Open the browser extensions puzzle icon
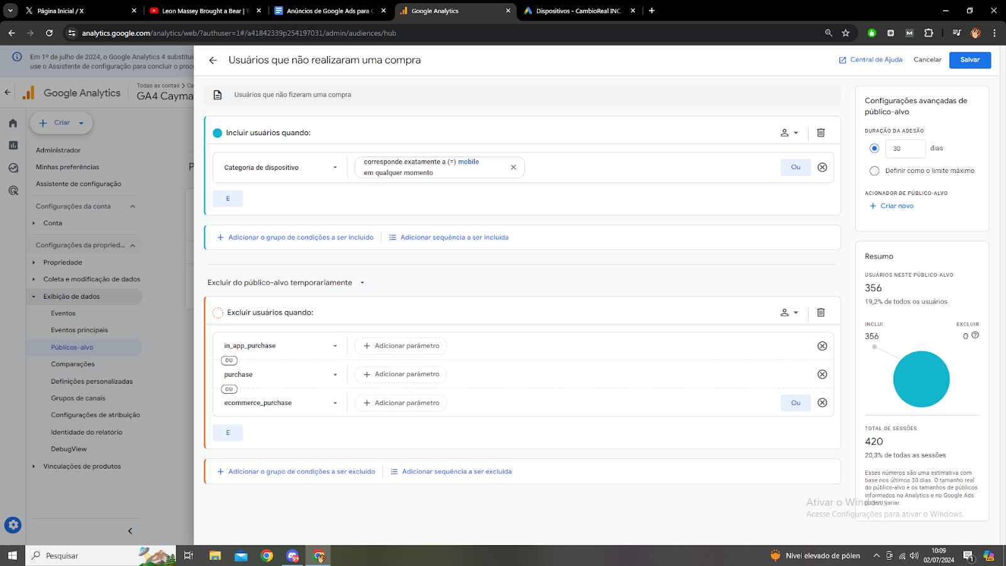This screenshot has width=1006, height=566. (929, 33)
